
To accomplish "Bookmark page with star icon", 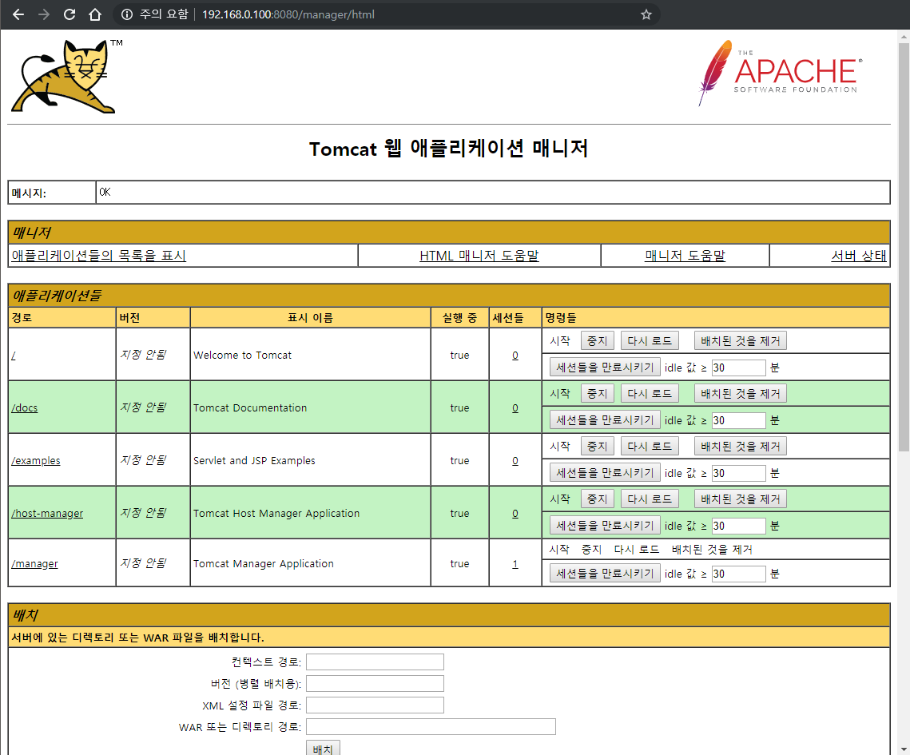I will (x=646, y=14).
